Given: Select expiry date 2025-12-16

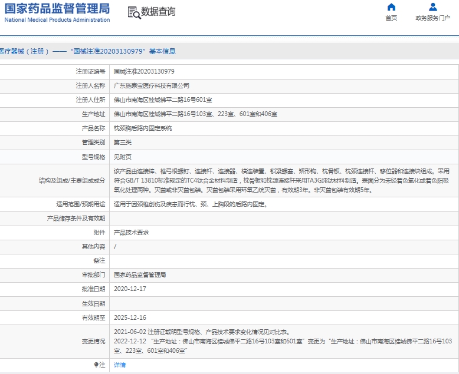Looking at the screenshot, I should point(130,317).
